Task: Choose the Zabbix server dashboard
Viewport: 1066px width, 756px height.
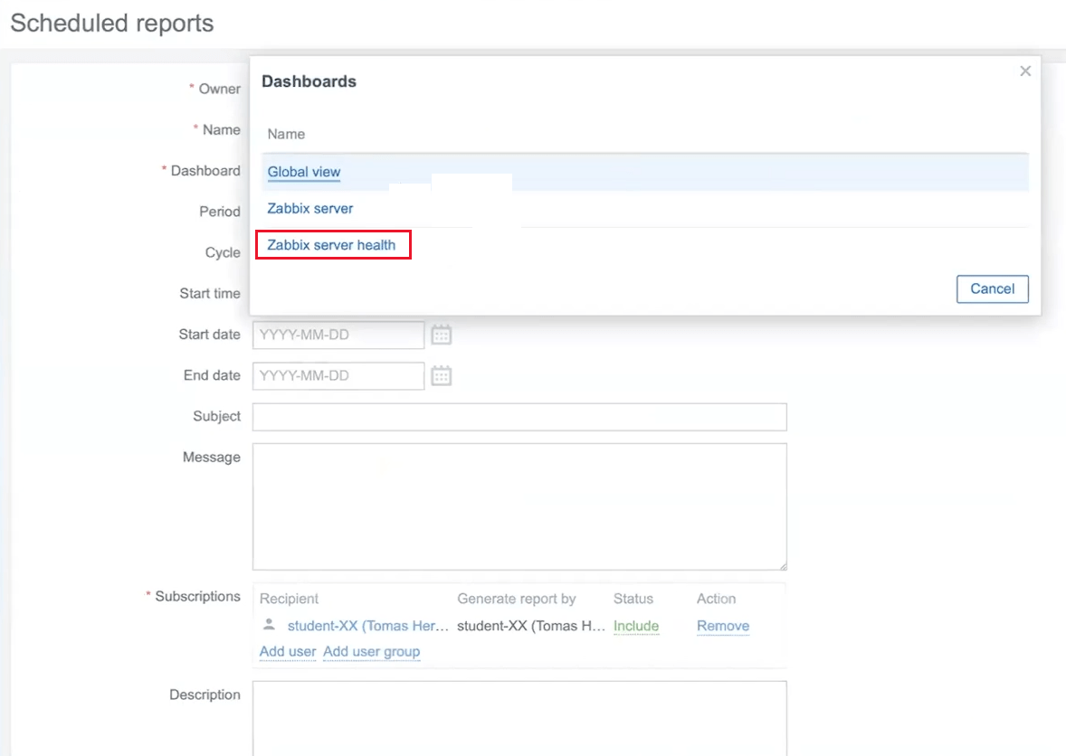Action: (310, 209)
